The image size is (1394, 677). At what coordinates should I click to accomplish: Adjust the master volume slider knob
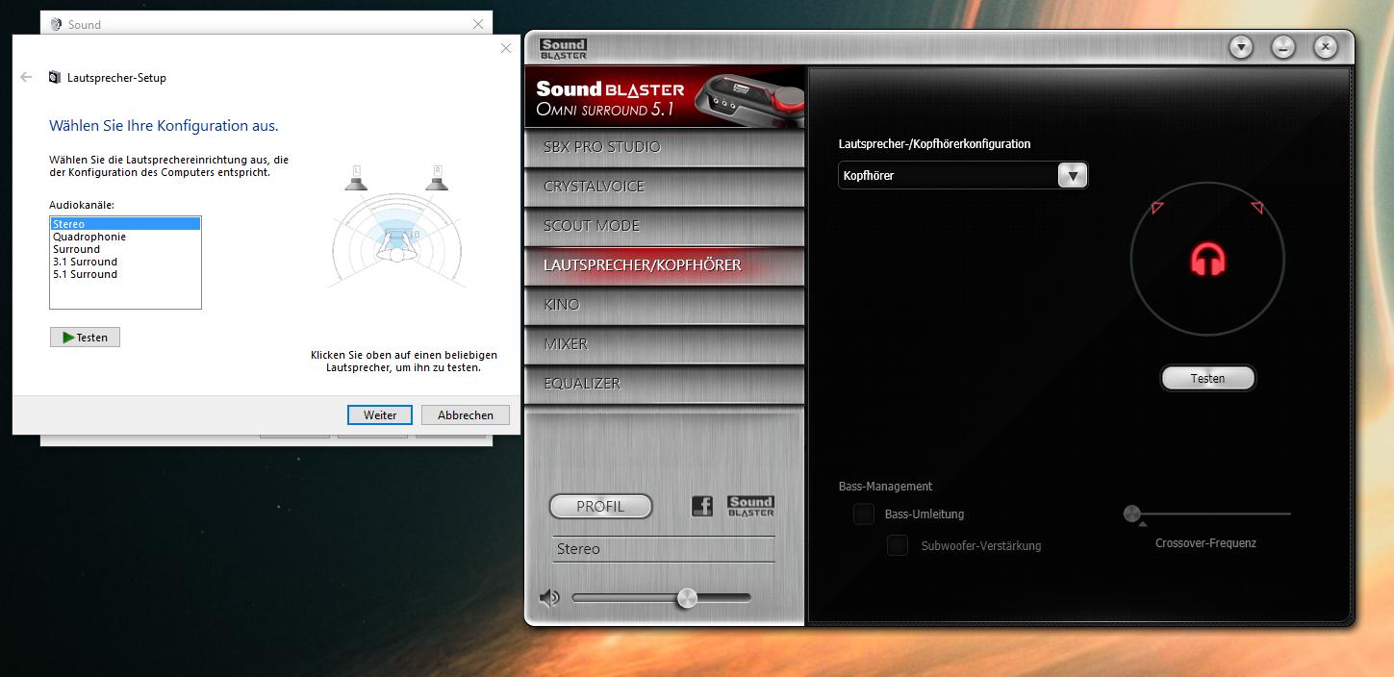tap(687, 598)
